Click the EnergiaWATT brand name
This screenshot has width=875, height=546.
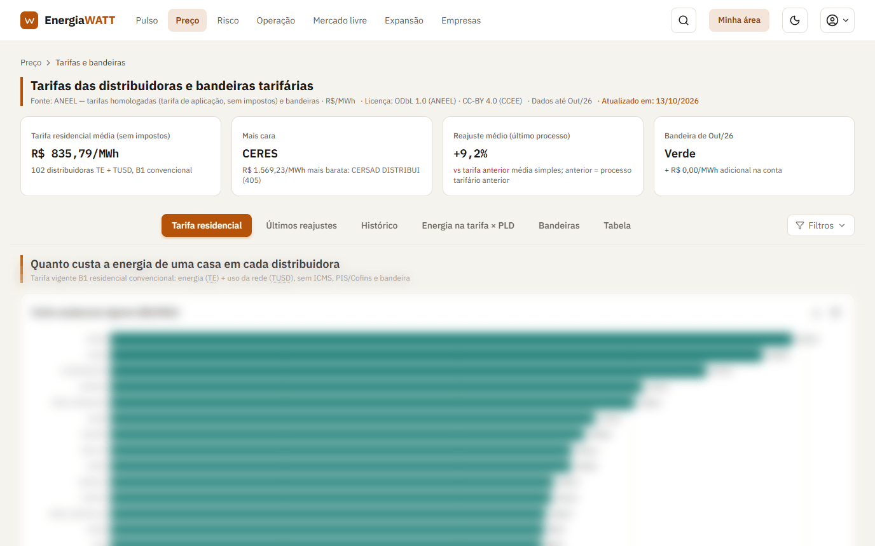80,20
